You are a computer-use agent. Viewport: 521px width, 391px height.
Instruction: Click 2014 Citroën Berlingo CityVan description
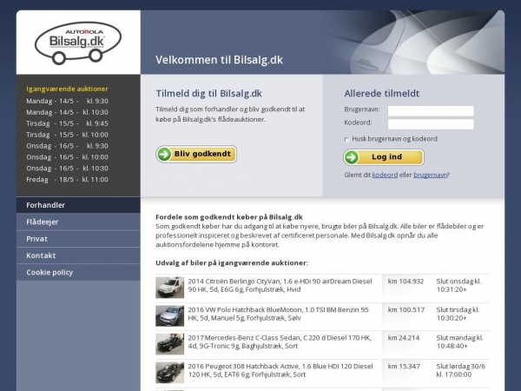pyautogui.click(x=280, y=285)
